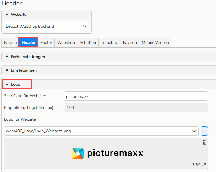Open the Mobile Version tab

coord(155,42)
